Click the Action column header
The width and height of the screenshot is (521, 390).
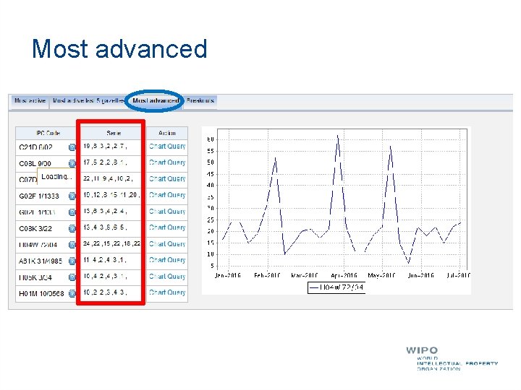(167, 133)
